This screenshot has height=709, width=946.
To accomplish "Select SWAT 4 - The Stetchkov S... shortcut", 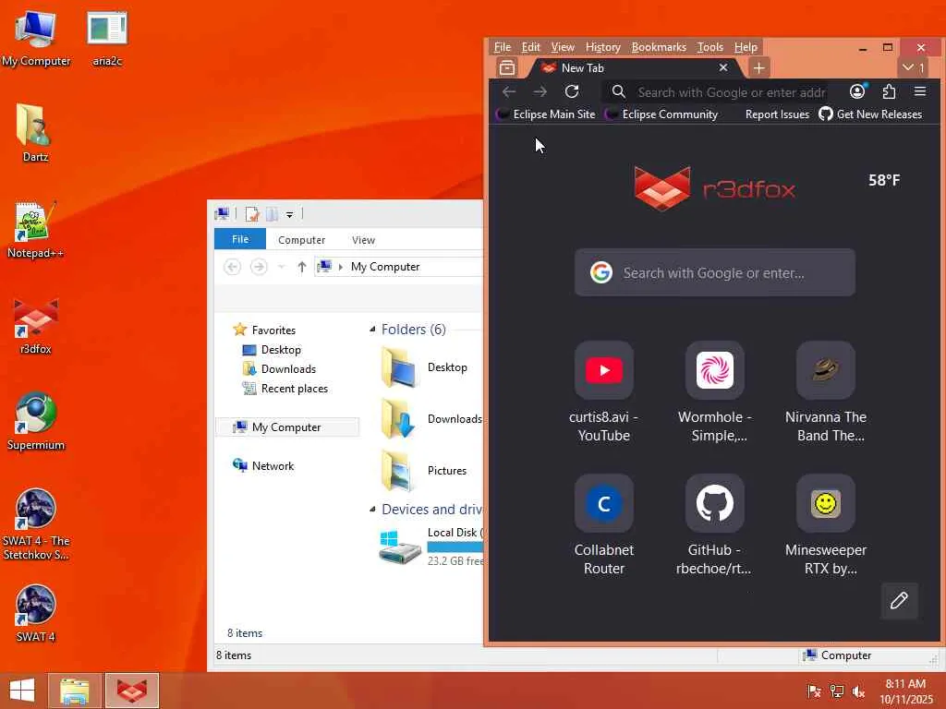I will pos(36,524).
